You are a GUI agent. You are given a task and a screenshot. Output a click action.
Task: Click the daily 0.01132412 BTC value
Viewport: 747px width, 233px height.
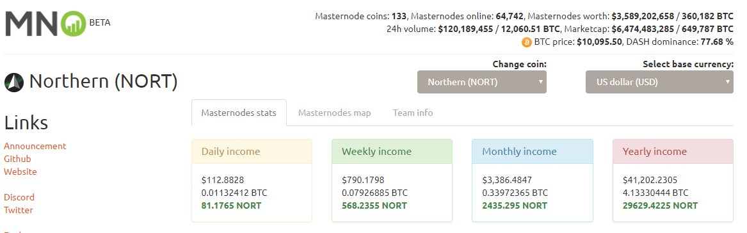234,193
